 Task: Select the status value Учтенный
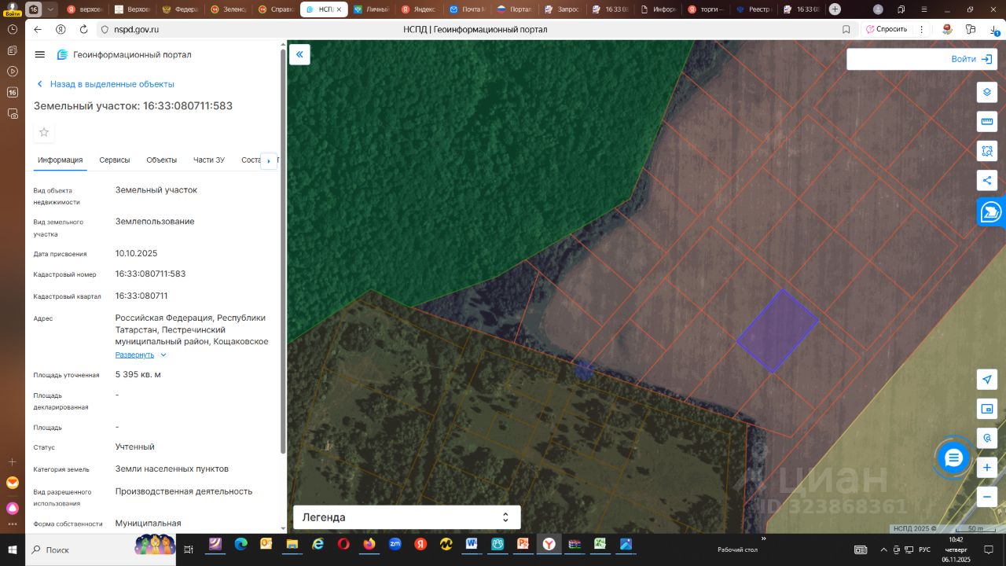tap(135, 447)
